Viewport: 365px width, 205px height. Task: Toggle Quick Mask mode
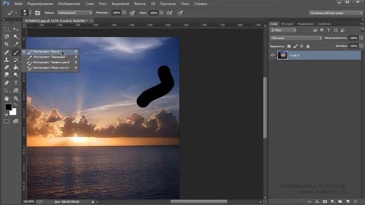tap(6, 121)
